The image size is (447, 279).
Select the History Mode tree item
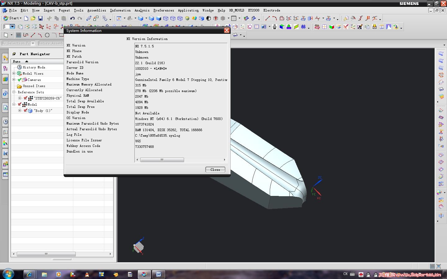click(34, 67)
